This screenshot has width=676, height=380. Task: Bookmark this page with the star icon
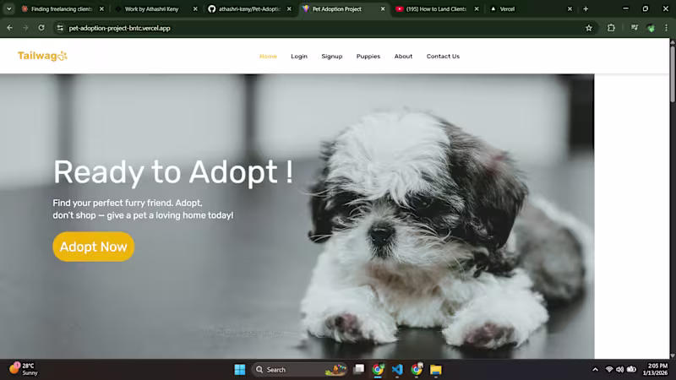[589, 28]
